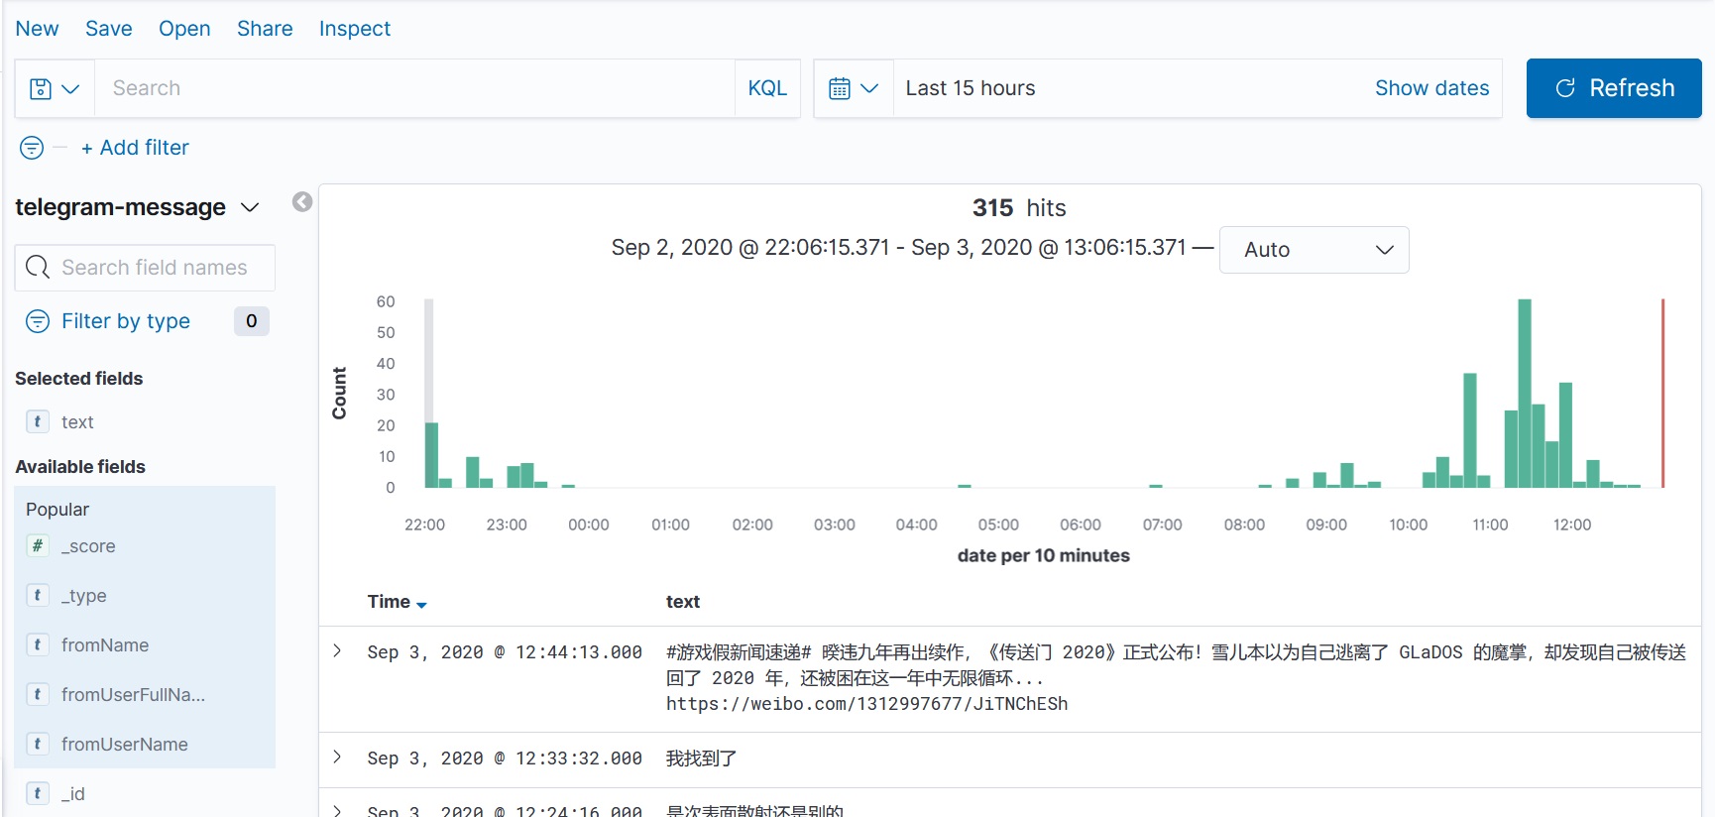Image resolution: width=1715 pixels, height=817 pixels.
Task: Open the Inspect menu item
Action: click(354, 29)
